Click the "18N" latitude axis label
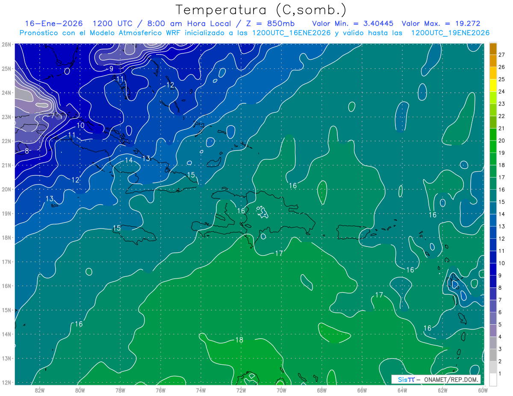This screenshot has width=513, height=396. coord(6,238)
